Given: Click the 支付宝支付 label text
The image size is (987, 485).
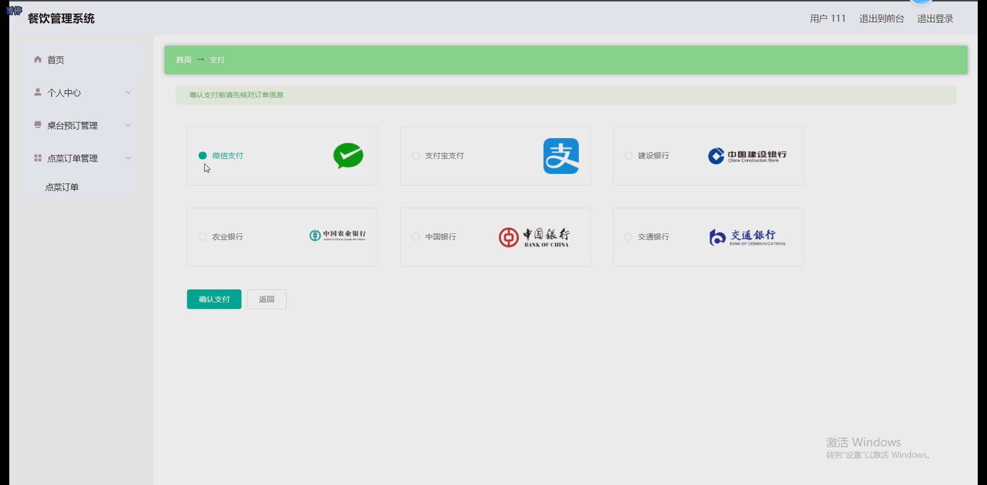Looking at the screenshot, I should point(445,155).
